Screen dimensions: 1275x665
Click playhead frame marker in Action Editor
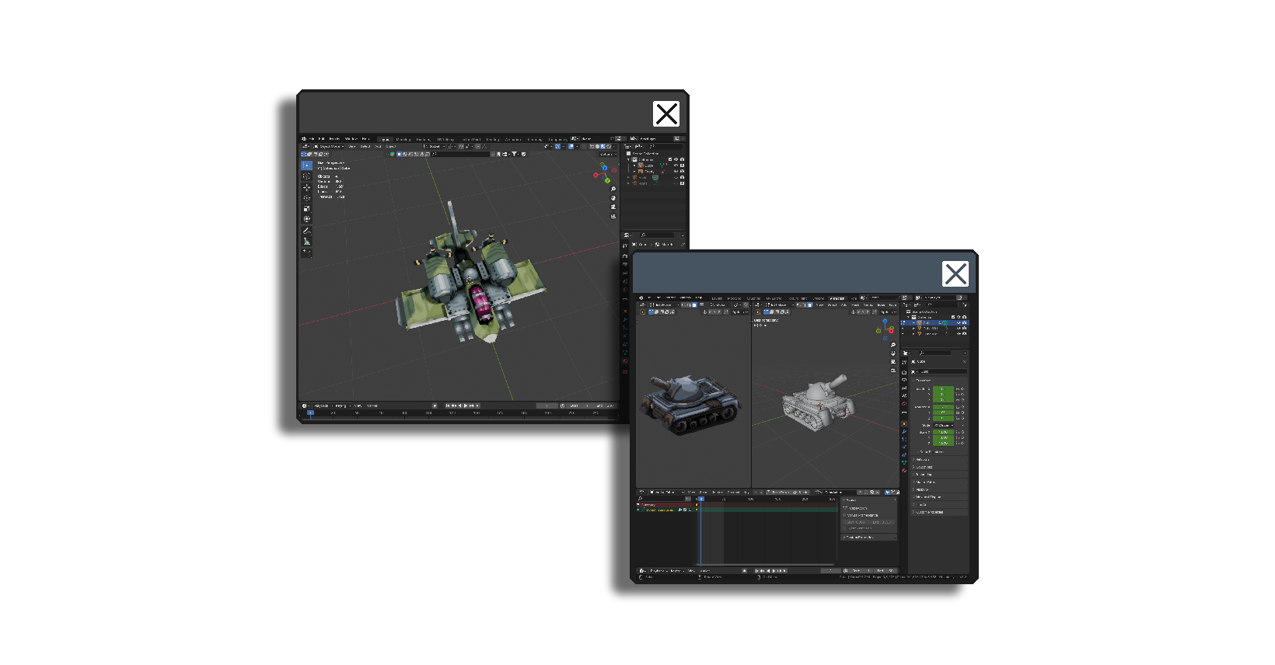(x=701, y=499)
